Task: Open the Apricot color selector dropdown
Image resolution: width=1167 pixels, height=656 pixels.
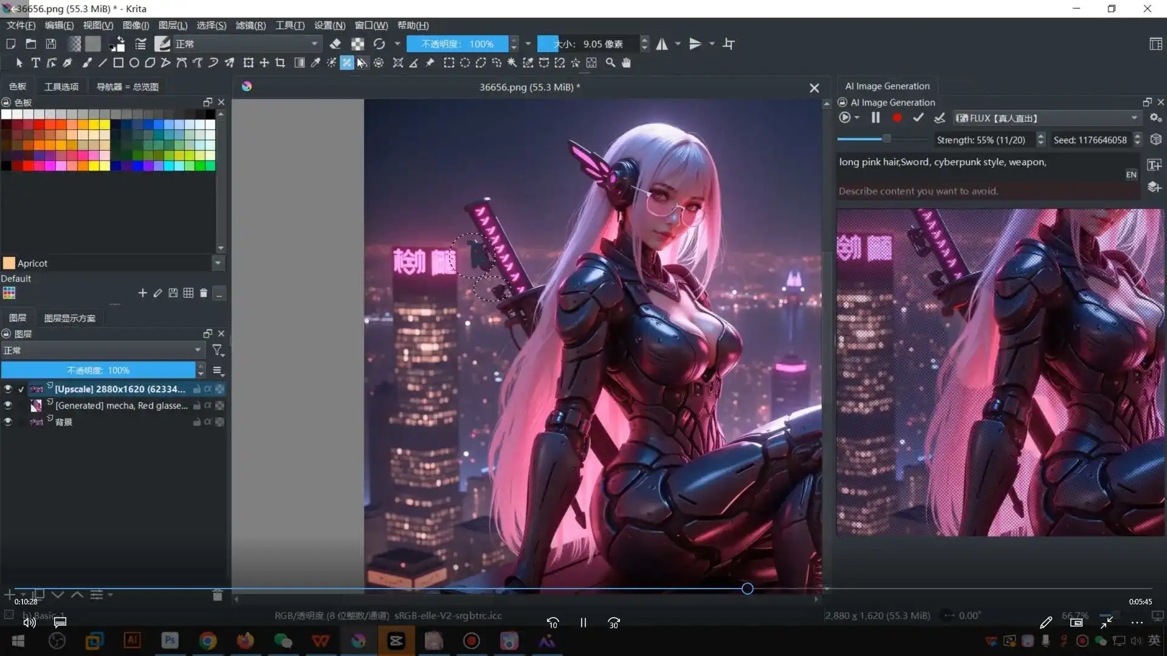Action: [x=217, y=263]
